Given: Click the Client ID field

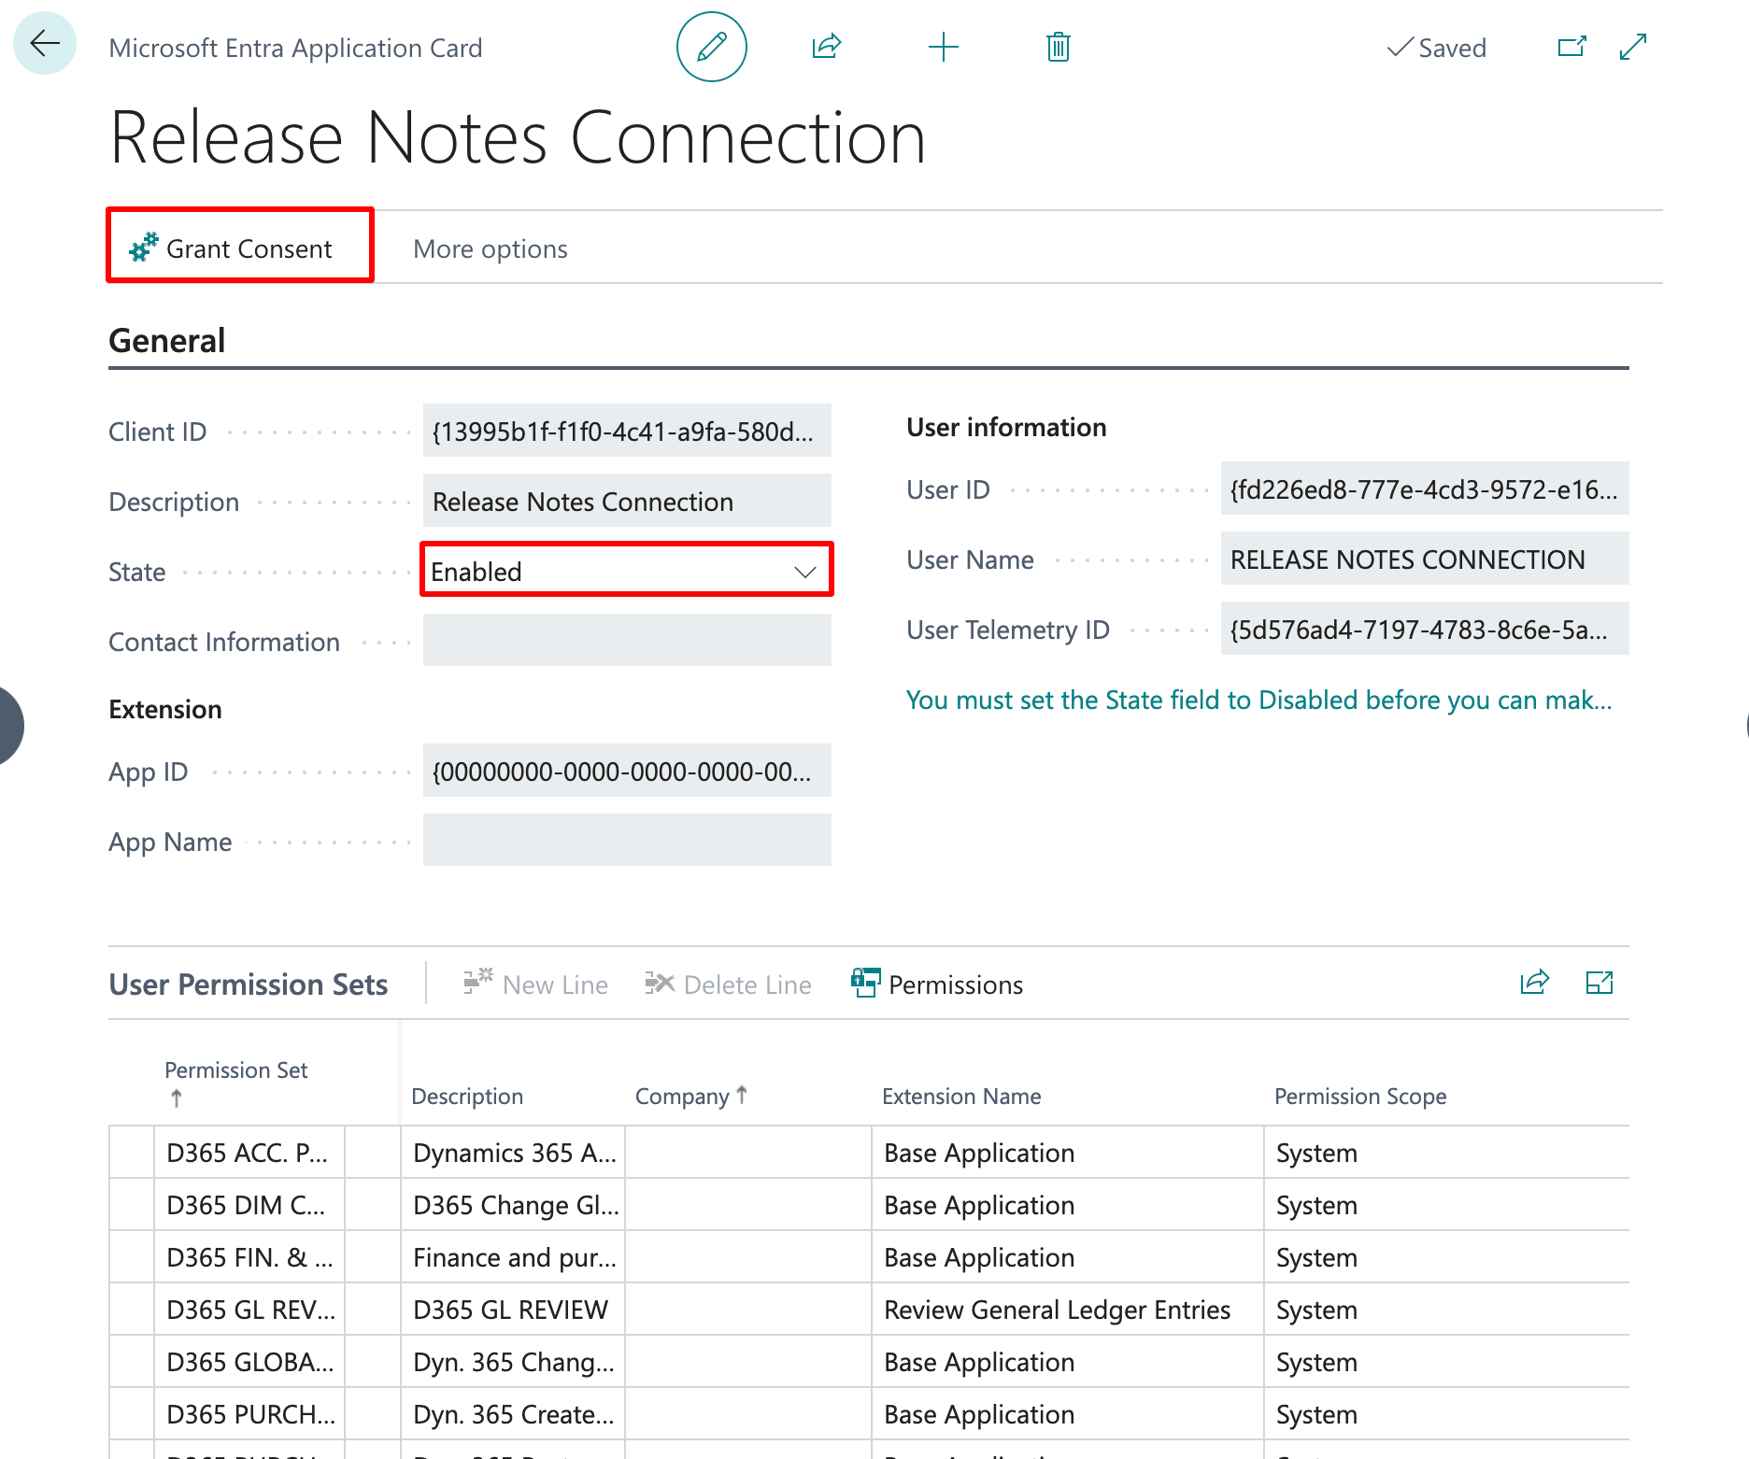Looking at the screenshot, I should coord(627,431).
